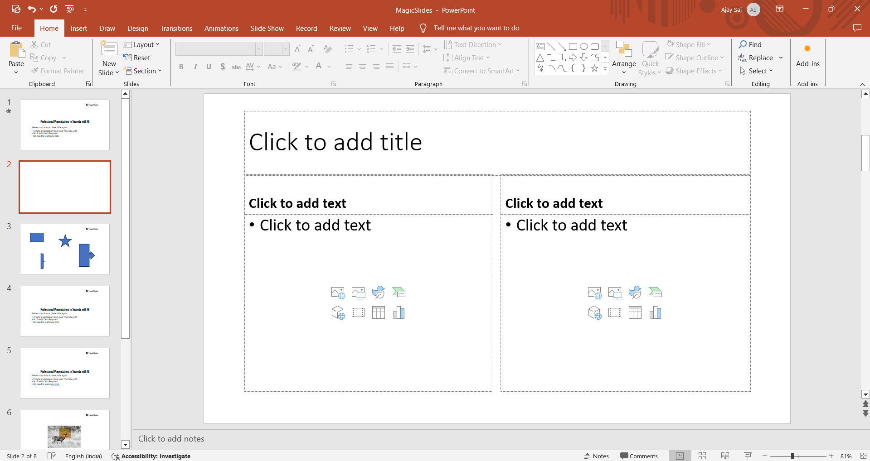Viewport: 870px width, 461px height.
Task: Open Find in the Editing group
Action: tap(750, 44)
